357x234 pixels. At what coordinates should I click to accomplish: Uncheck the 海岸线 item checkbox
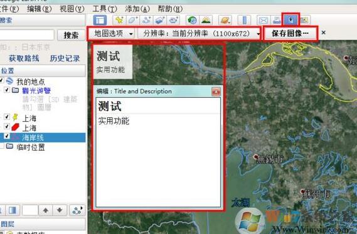[7, 136]
